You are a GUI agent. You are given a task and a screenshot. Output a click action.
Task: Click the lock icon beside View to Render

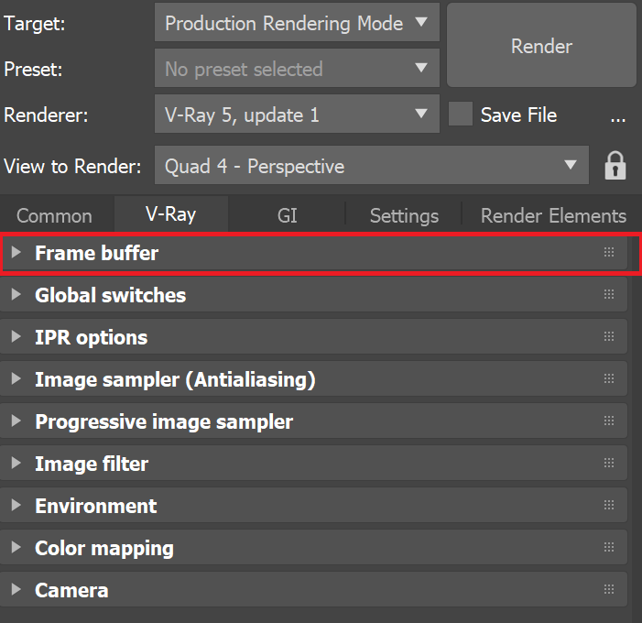tap(615, 166)
